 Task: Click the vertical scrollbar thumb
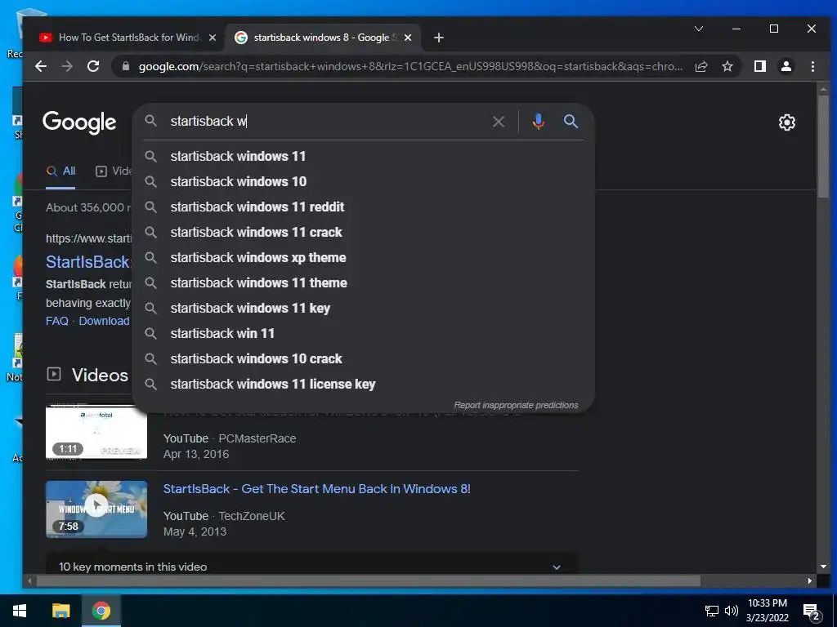(x=823, y=145)
